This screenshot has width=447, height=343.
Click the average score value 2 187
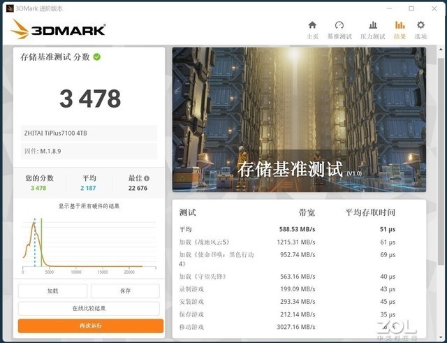click(x=88, y=188)
